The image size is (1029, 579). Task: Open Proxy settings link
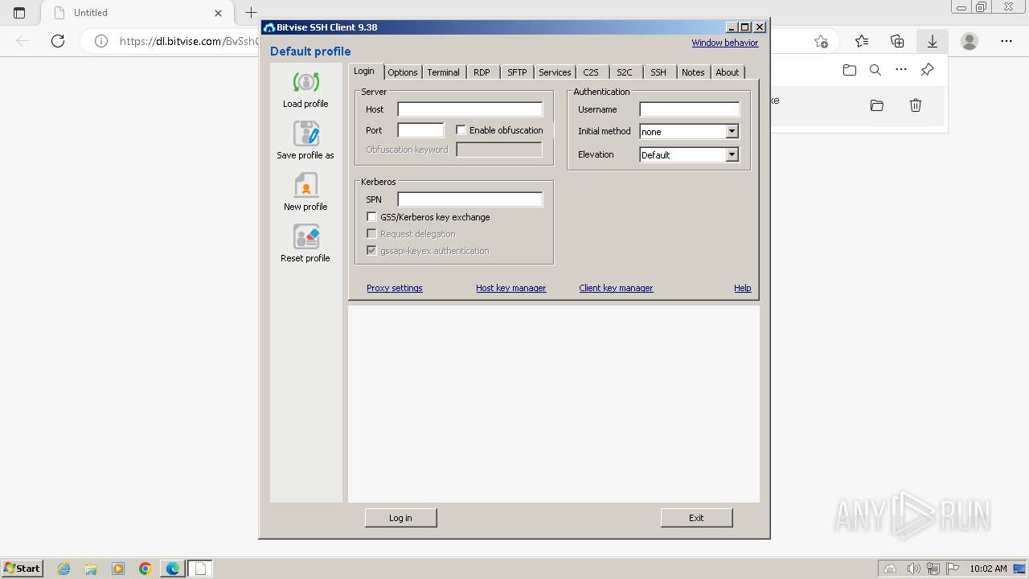395,288
